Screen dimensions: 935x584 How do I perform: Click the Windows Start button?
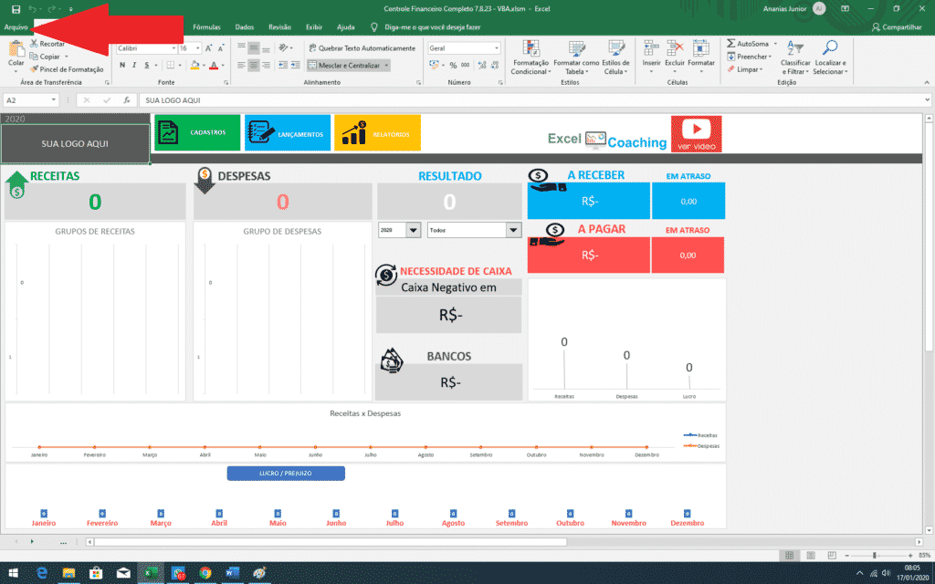pos(13,573)
